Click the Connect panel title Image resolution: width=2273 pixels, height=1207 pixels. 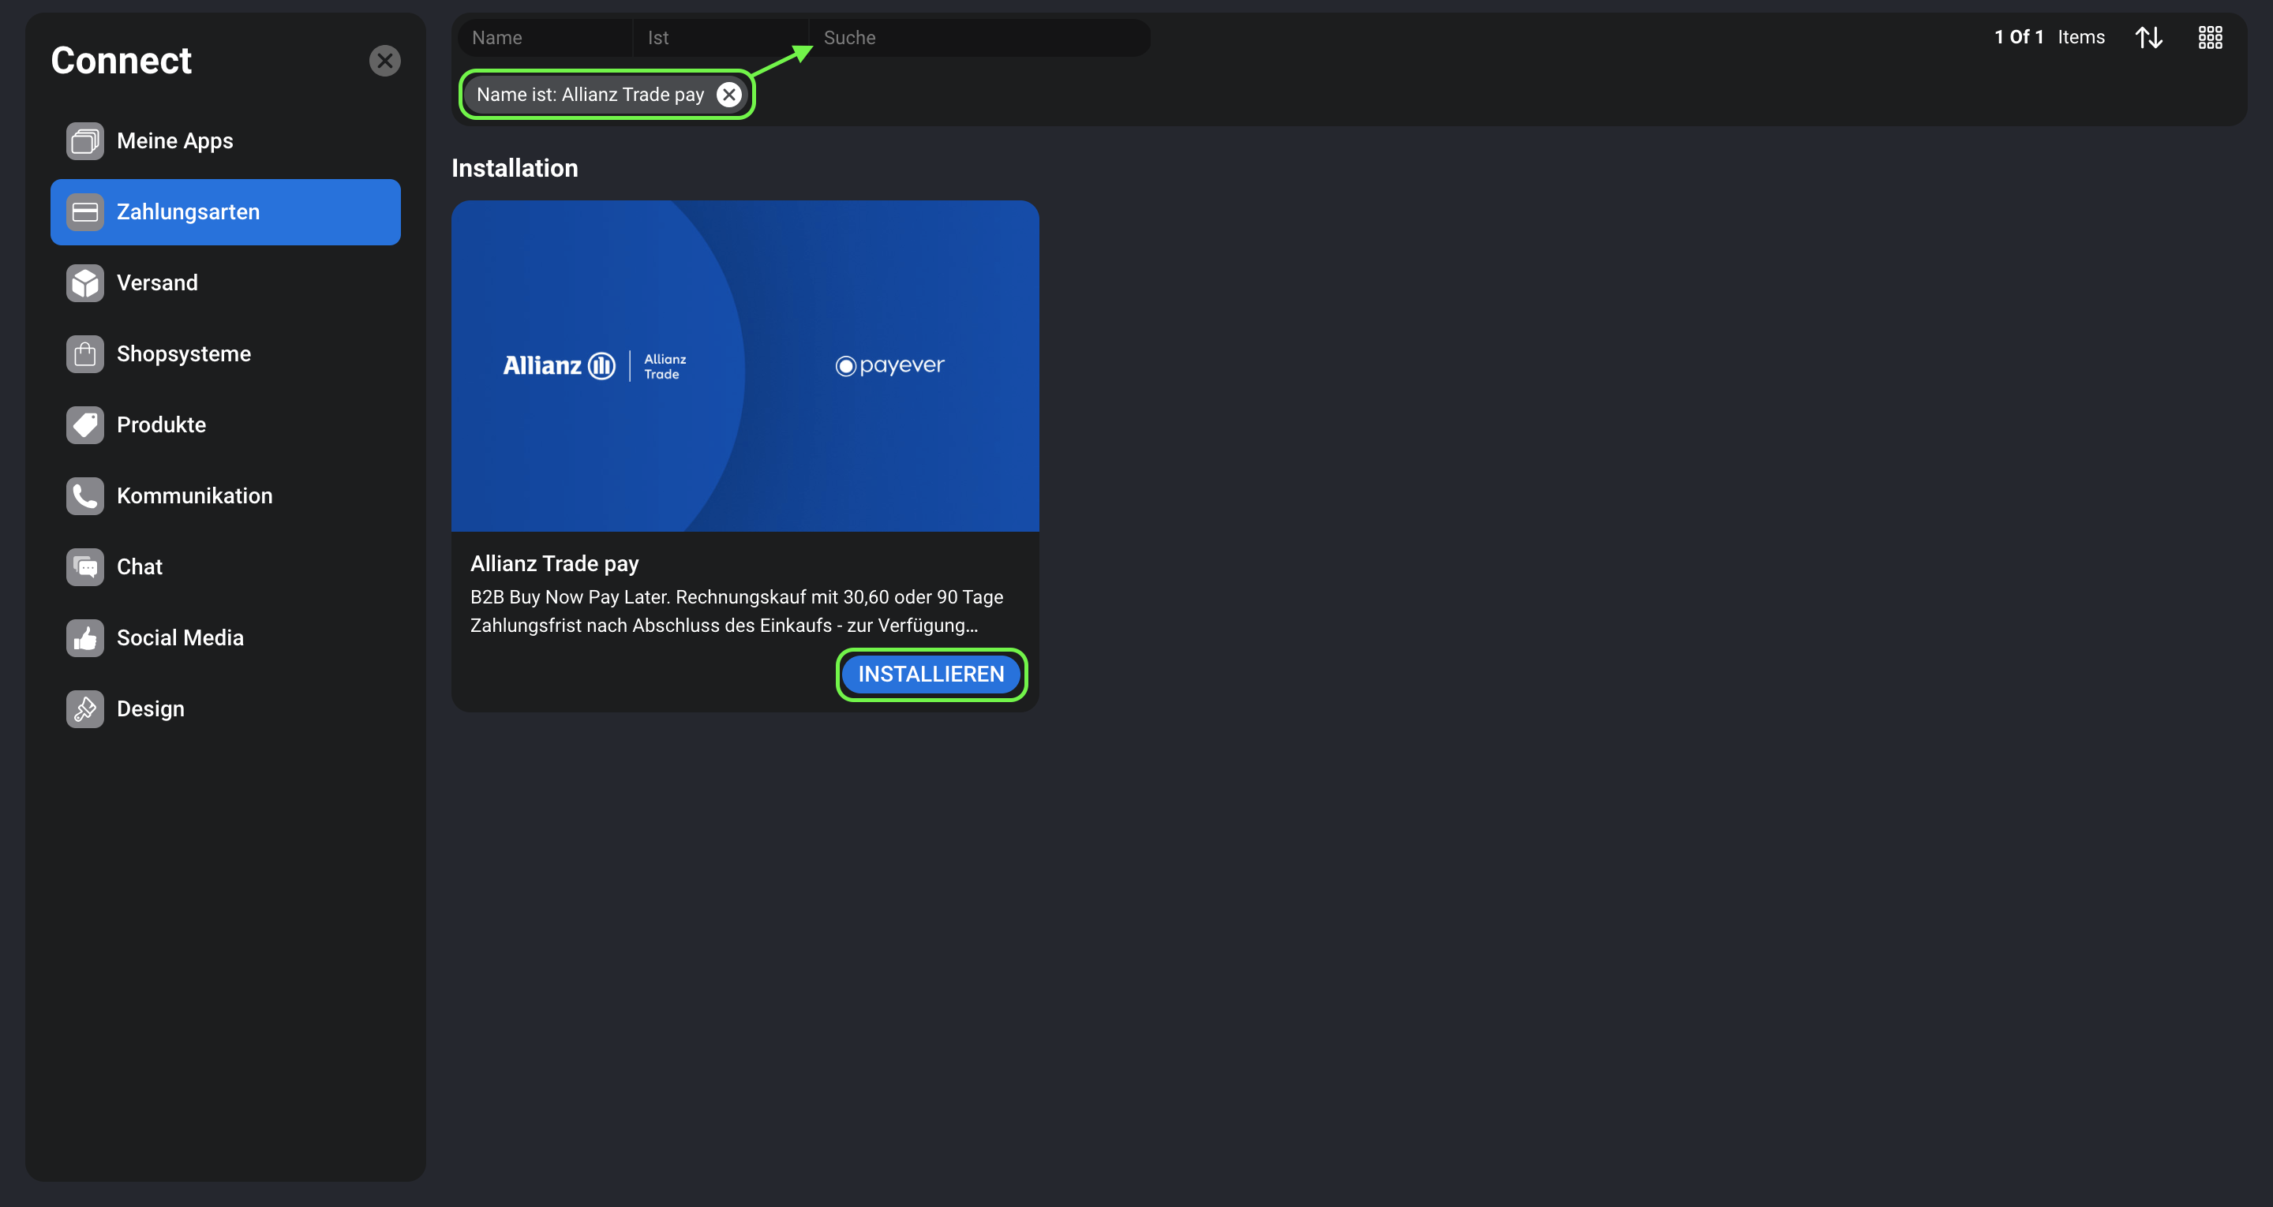point(121,61)
